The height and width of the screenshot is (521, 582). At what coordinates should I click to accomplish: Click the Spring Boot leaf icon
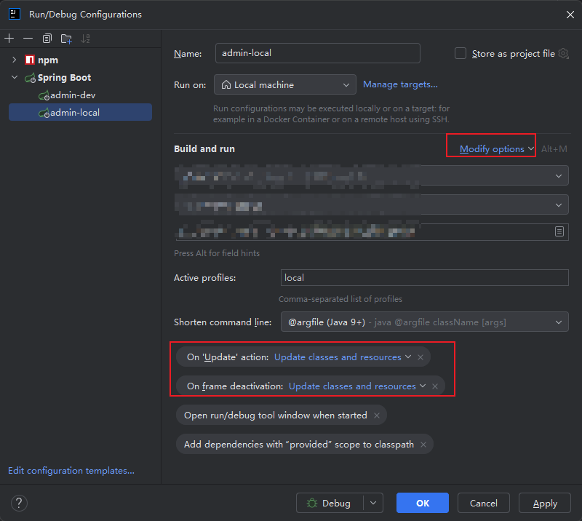coord(30,78)
